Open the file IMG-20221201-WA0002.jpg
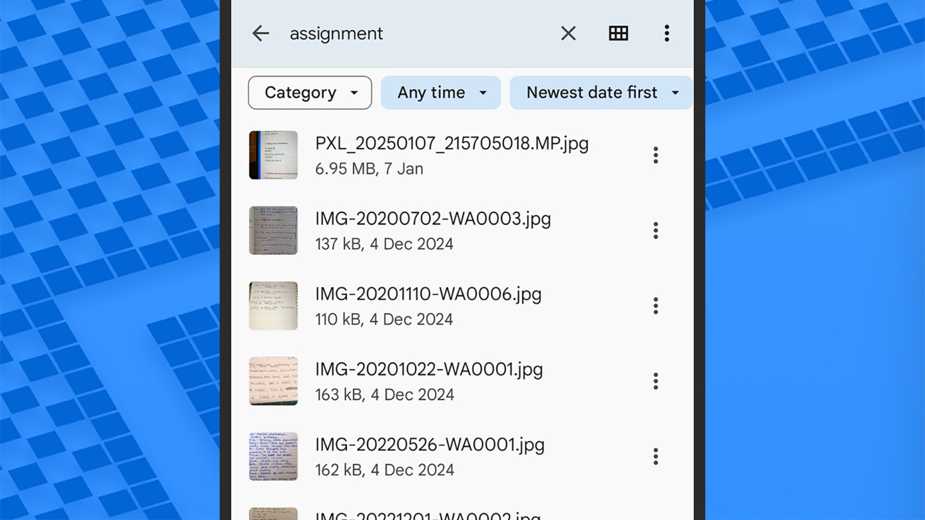Viewport: 925px width, 520px height. click(429, 515)
